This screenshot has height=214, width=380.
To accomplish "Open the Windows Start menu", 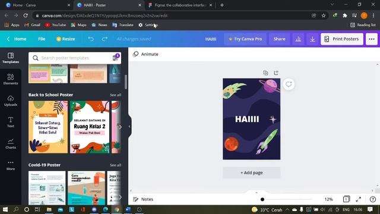I will [x=5, y=209].
